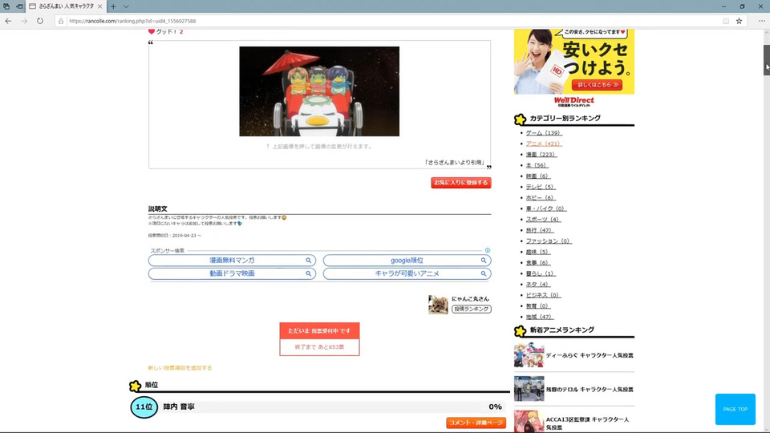Search 漫画無料マンガ sponsor link

pyautogui.click(x=232, y=260)
